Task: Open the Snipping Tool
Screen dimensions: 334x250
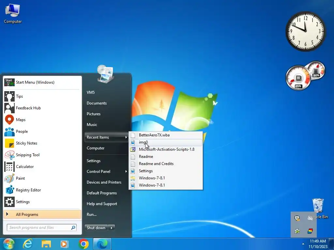Action: pos(43,155)
